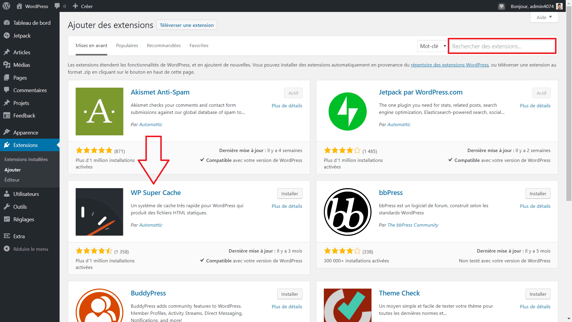
Task: Open the Médias sidebar icon
Action: [x=7, y=65]
